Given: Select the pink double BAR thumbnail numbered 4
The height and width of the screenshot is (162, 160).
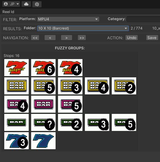Looking at the screenshot, I should (x=16, y=104).
